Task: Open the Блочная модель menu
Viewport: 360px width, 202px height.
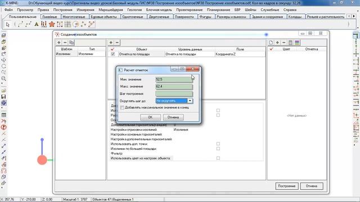Action: 159,10
